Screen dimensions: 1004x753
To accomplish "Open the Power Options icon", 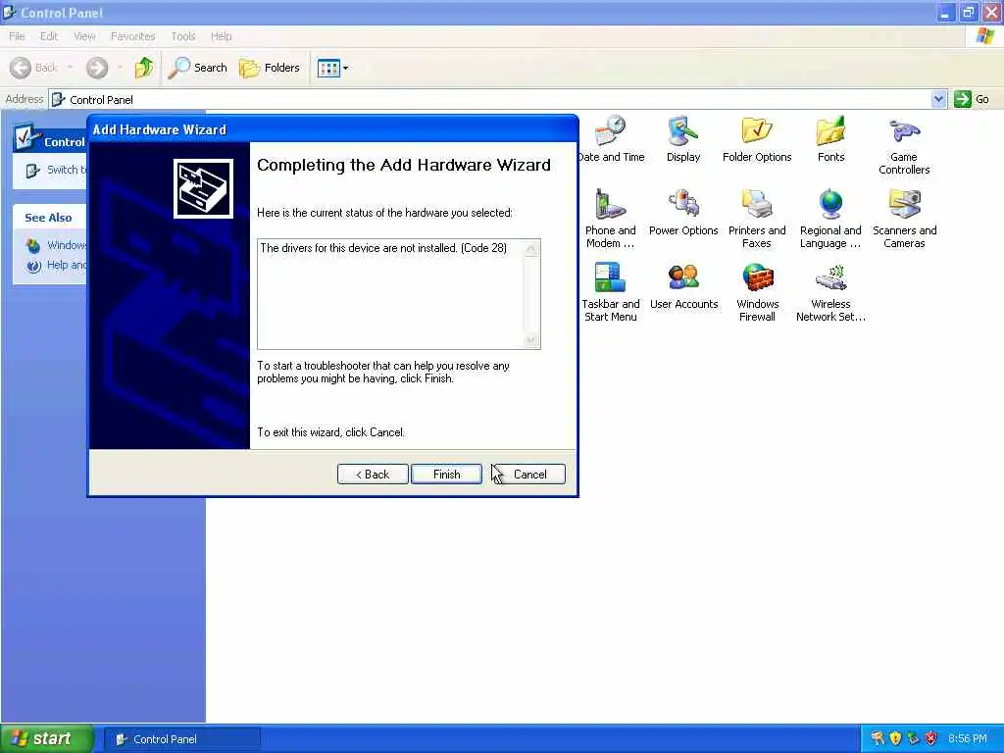I will (683, 213).
